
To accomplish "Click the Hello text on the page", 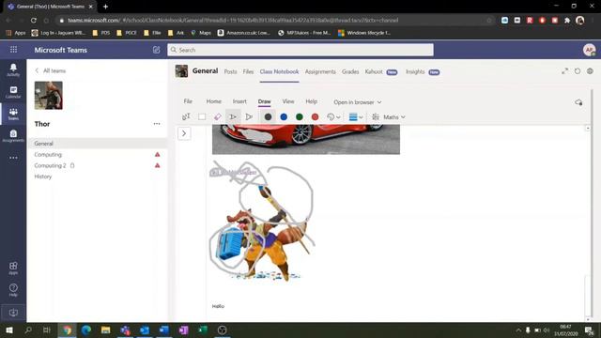I will pyautogui.click(x=218, y=306).
